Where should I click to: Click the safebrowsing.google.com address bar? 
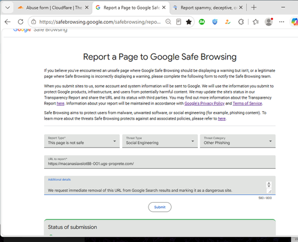coord(100,22)
